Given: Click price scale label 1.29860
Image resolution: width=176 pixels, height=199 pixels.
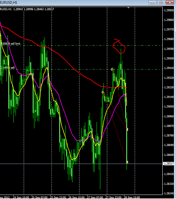Looking at the screenshot, I should tap(169, 20).
